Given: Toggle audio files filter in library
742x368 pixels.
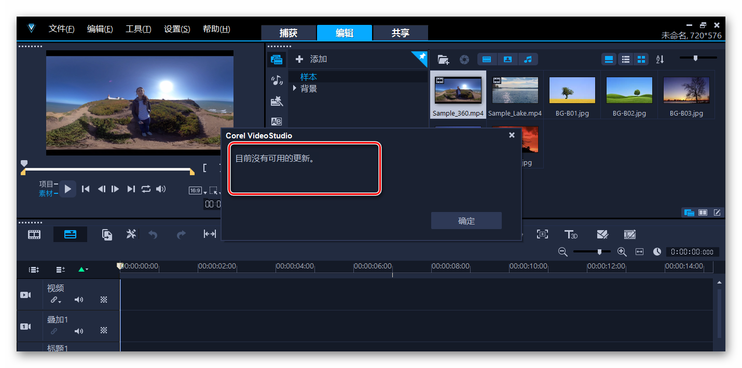Looking at the screenshot, I should 528,60.
